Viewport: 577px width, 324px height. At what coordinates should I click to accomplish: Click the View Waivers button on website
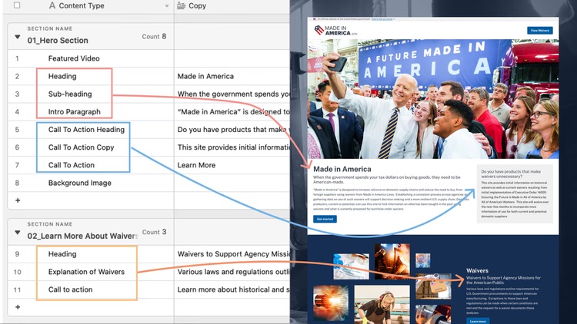click(540, 31)
